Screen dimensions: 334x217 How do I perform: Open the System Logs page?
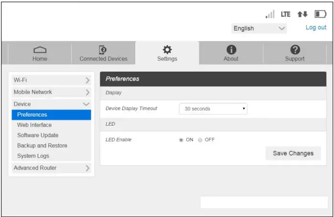point(33,156)
